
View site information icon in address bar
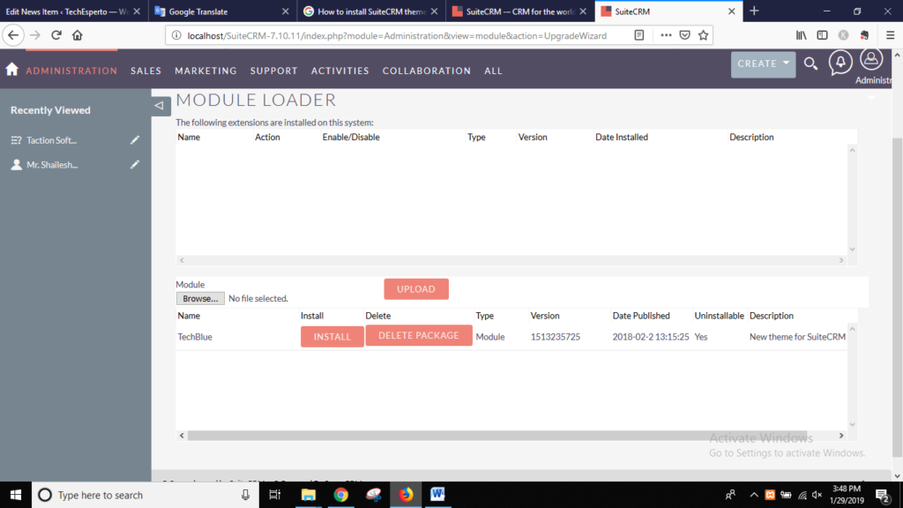(x=176, y=35)
